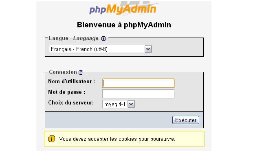Click the cookies warning message text
The width and height of the screenshot is (253, 151).
[117, 139]
